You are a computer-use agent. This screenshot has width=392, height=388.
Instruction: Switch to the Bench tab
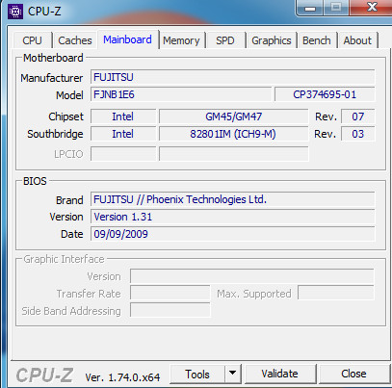click(x=317, y=40)
